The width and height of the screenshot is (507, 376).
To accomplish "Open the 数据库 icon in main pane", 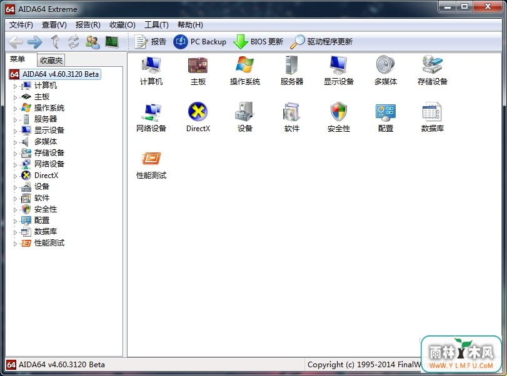I will (433, 117).
